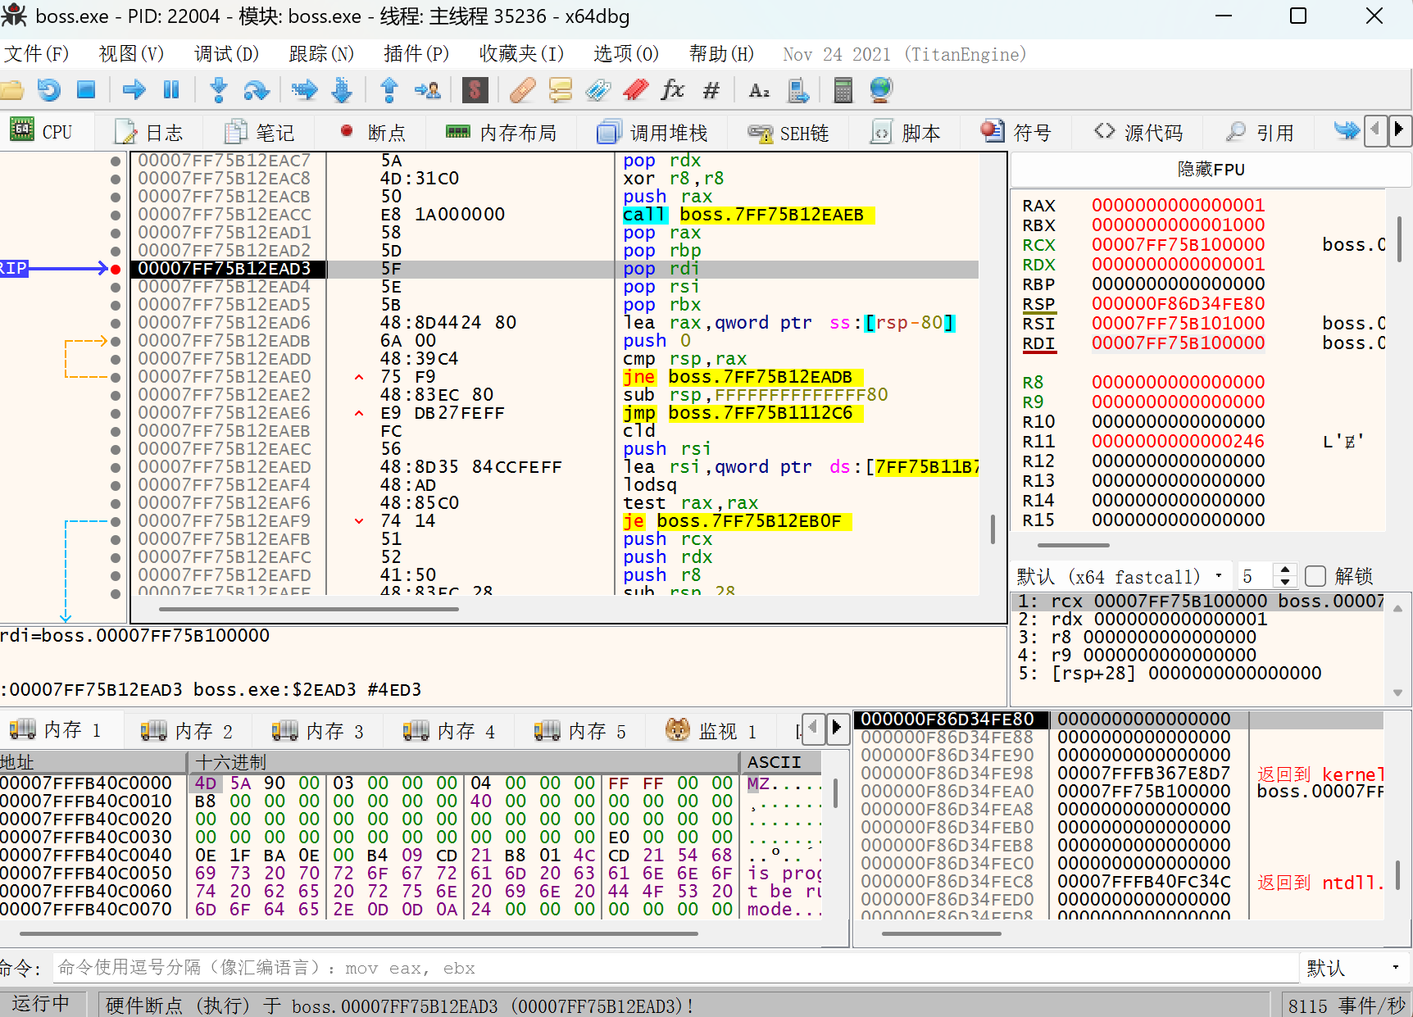Click the open file folder icon
1413x1017 pixels.
(x=11, y=89)
